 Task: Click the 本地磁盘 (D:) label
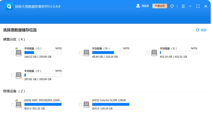coord(101,48)
